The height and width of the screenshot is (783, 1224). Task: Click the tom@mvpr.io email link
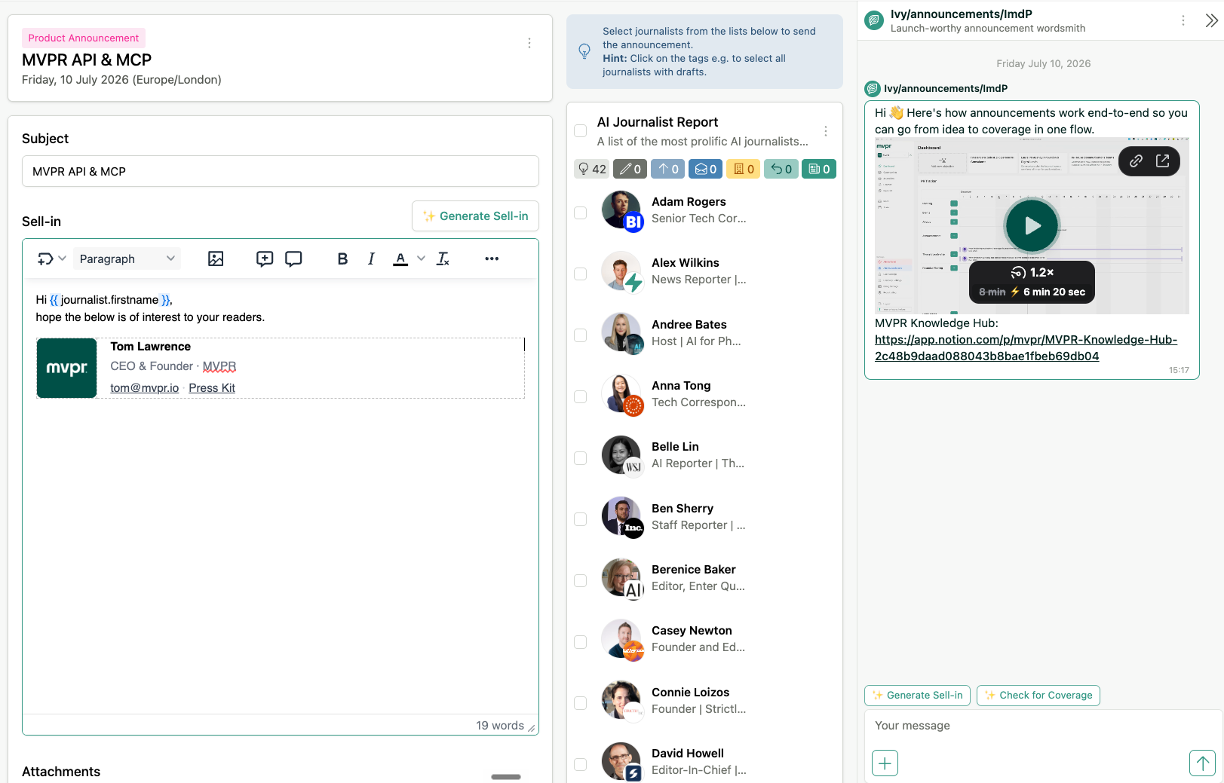click(x=145, y=388)
